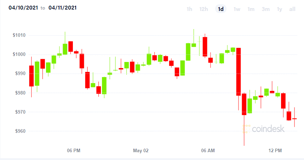Click the $960 price axis label
304x160 pixels.
point(20,131)
